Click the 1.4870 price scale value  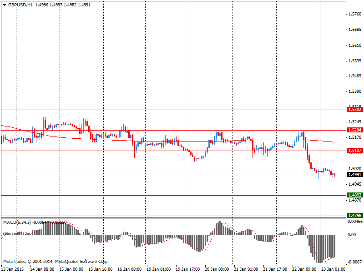pyautogui.click(x=355, y=200)
